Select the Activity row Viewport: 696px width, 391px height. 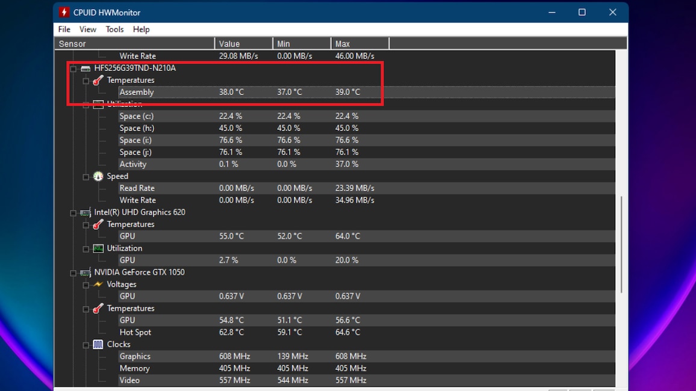pos(366,164)
